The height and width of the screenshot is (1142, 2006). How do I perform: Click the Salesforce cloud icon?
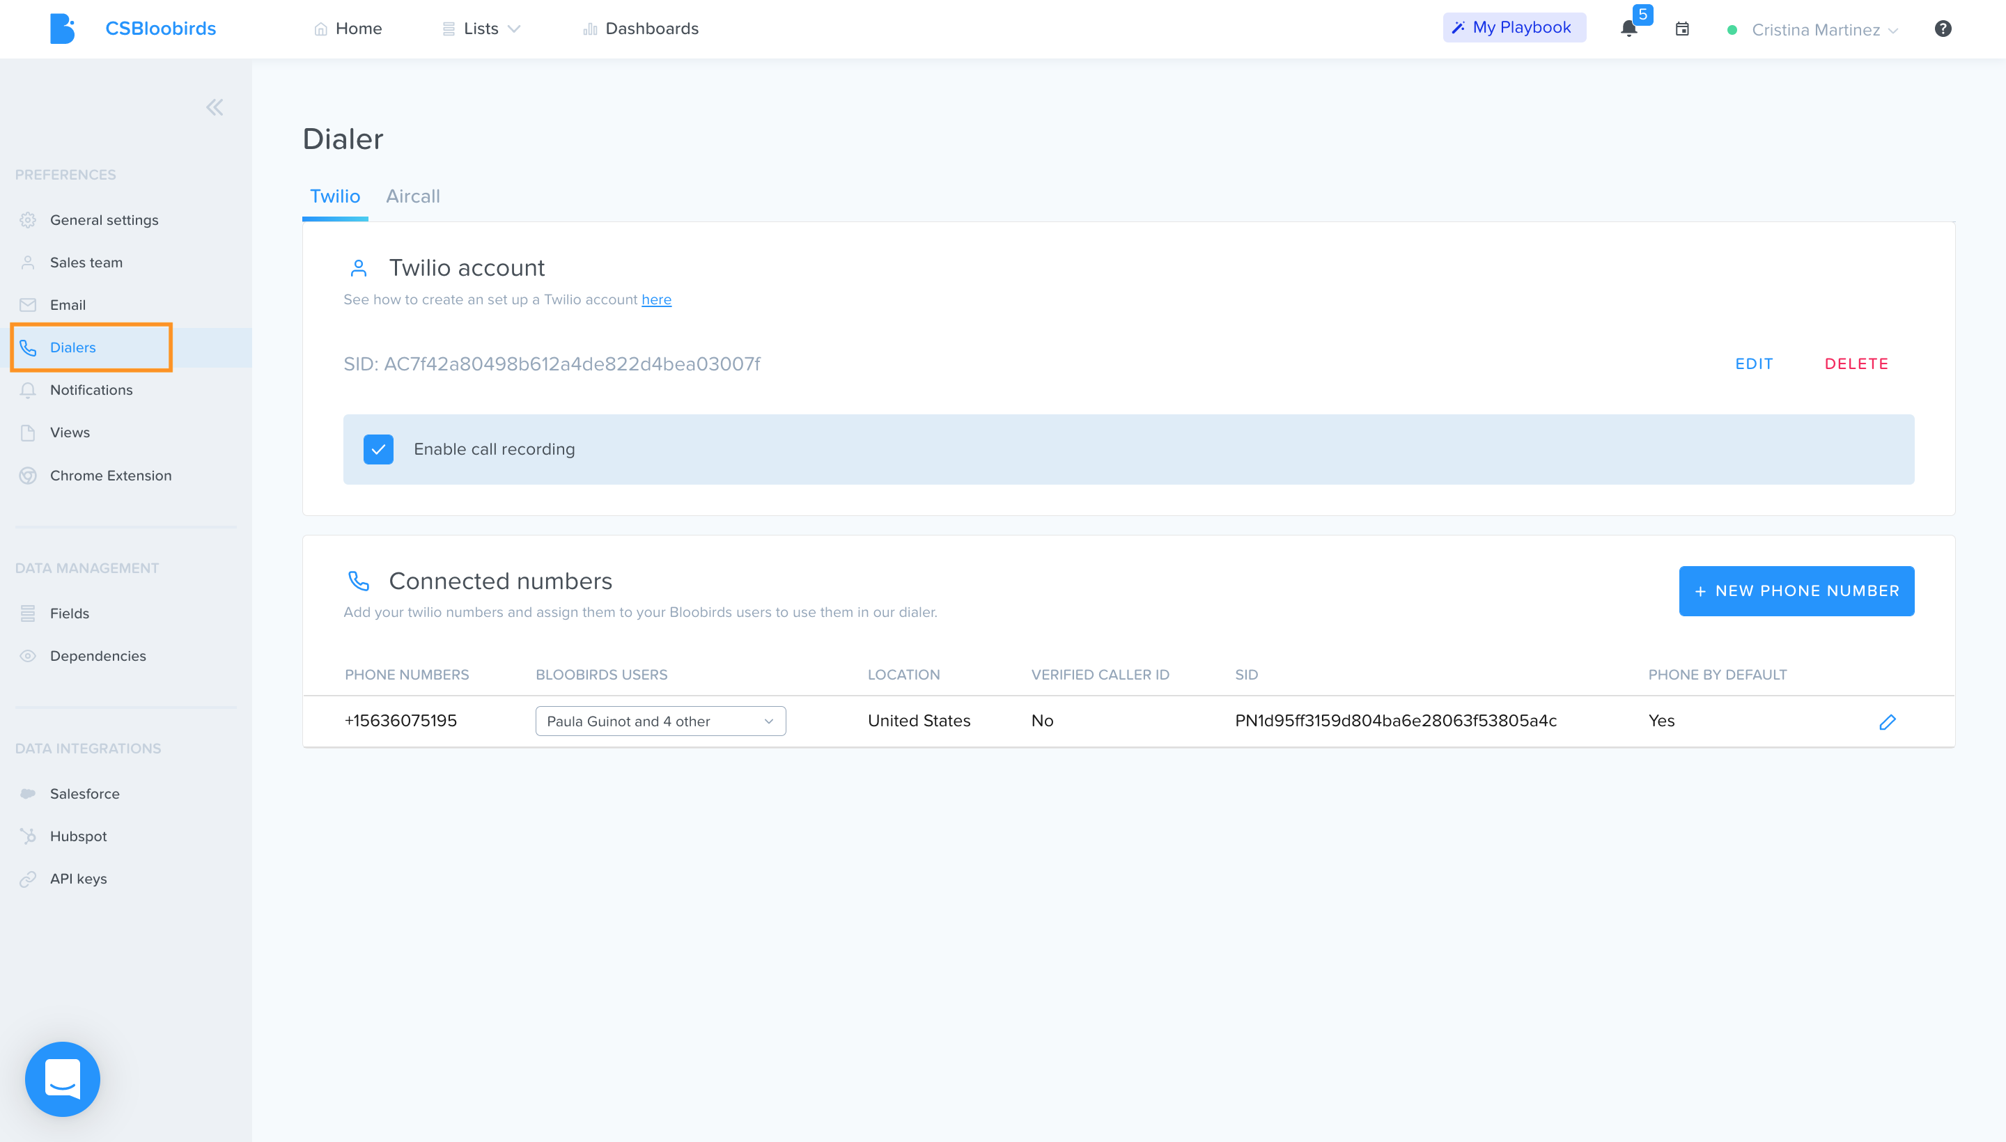click(29, 794)
